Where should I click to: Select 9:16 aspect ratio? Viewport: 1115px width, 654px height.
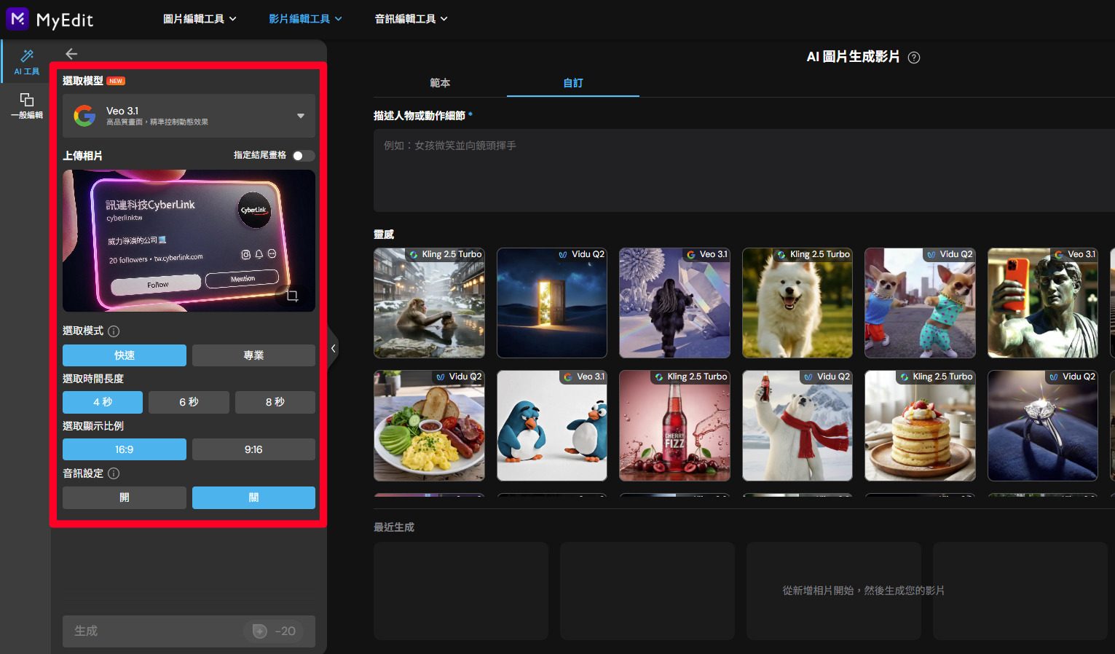tap(253, 449)
